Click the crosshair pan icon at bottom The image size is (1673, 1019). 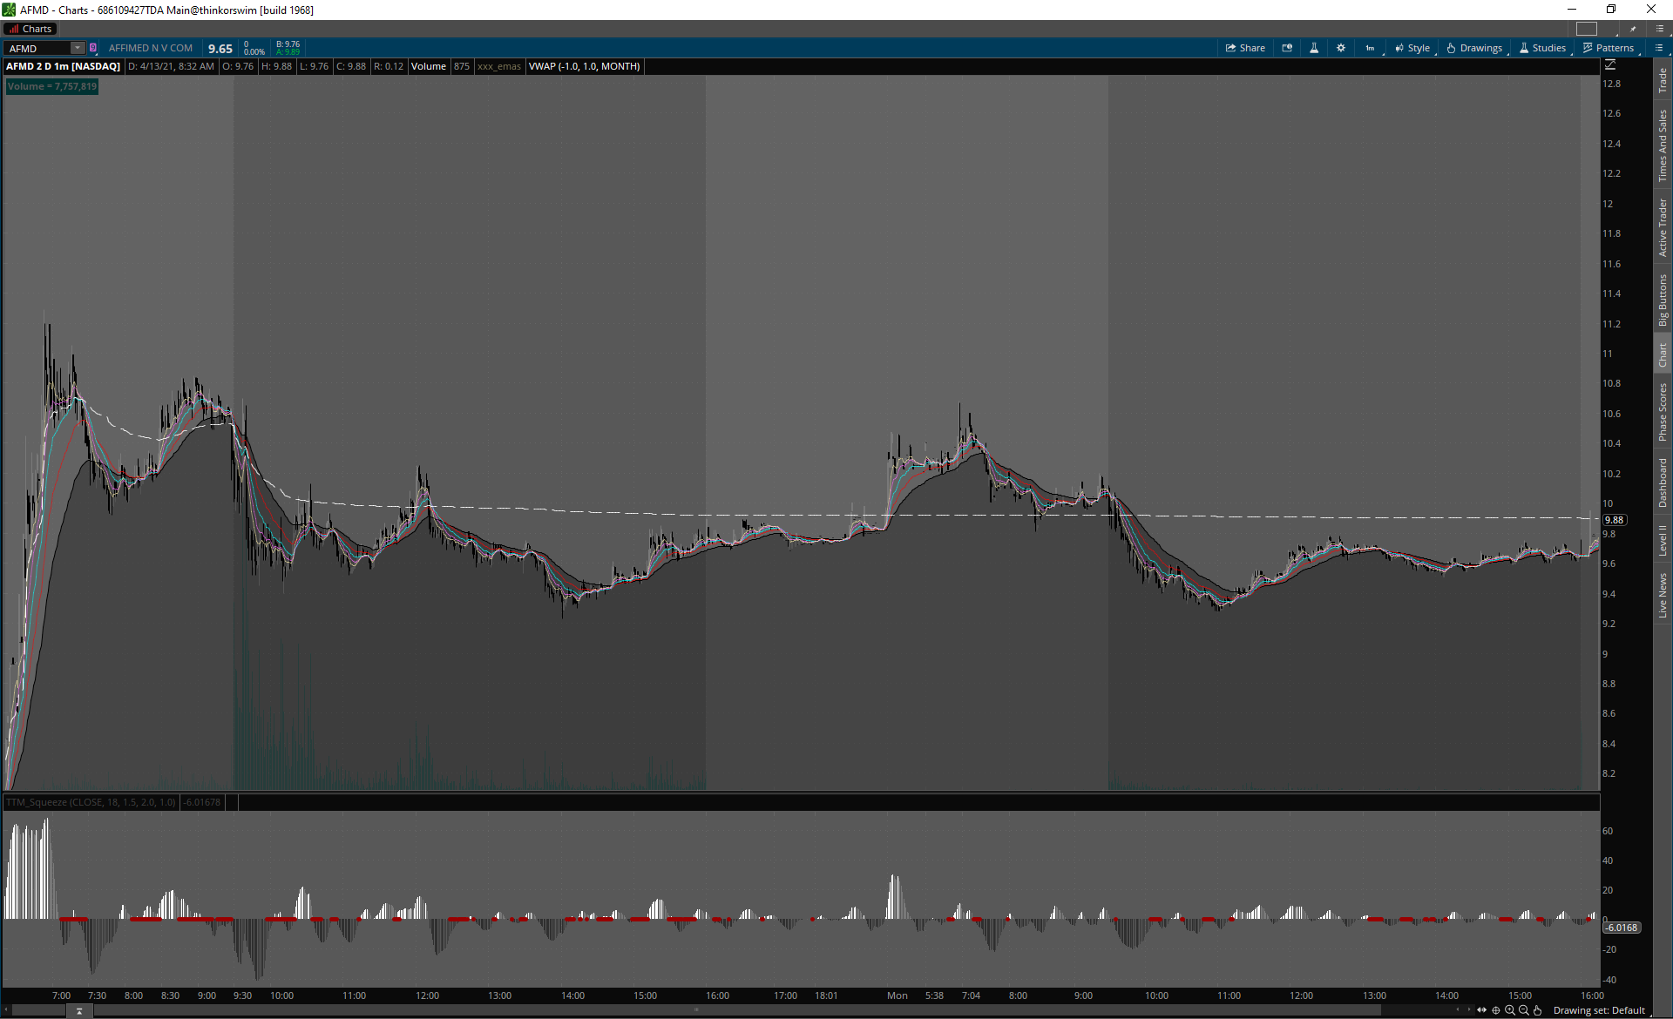[x=1496, y=1010]
